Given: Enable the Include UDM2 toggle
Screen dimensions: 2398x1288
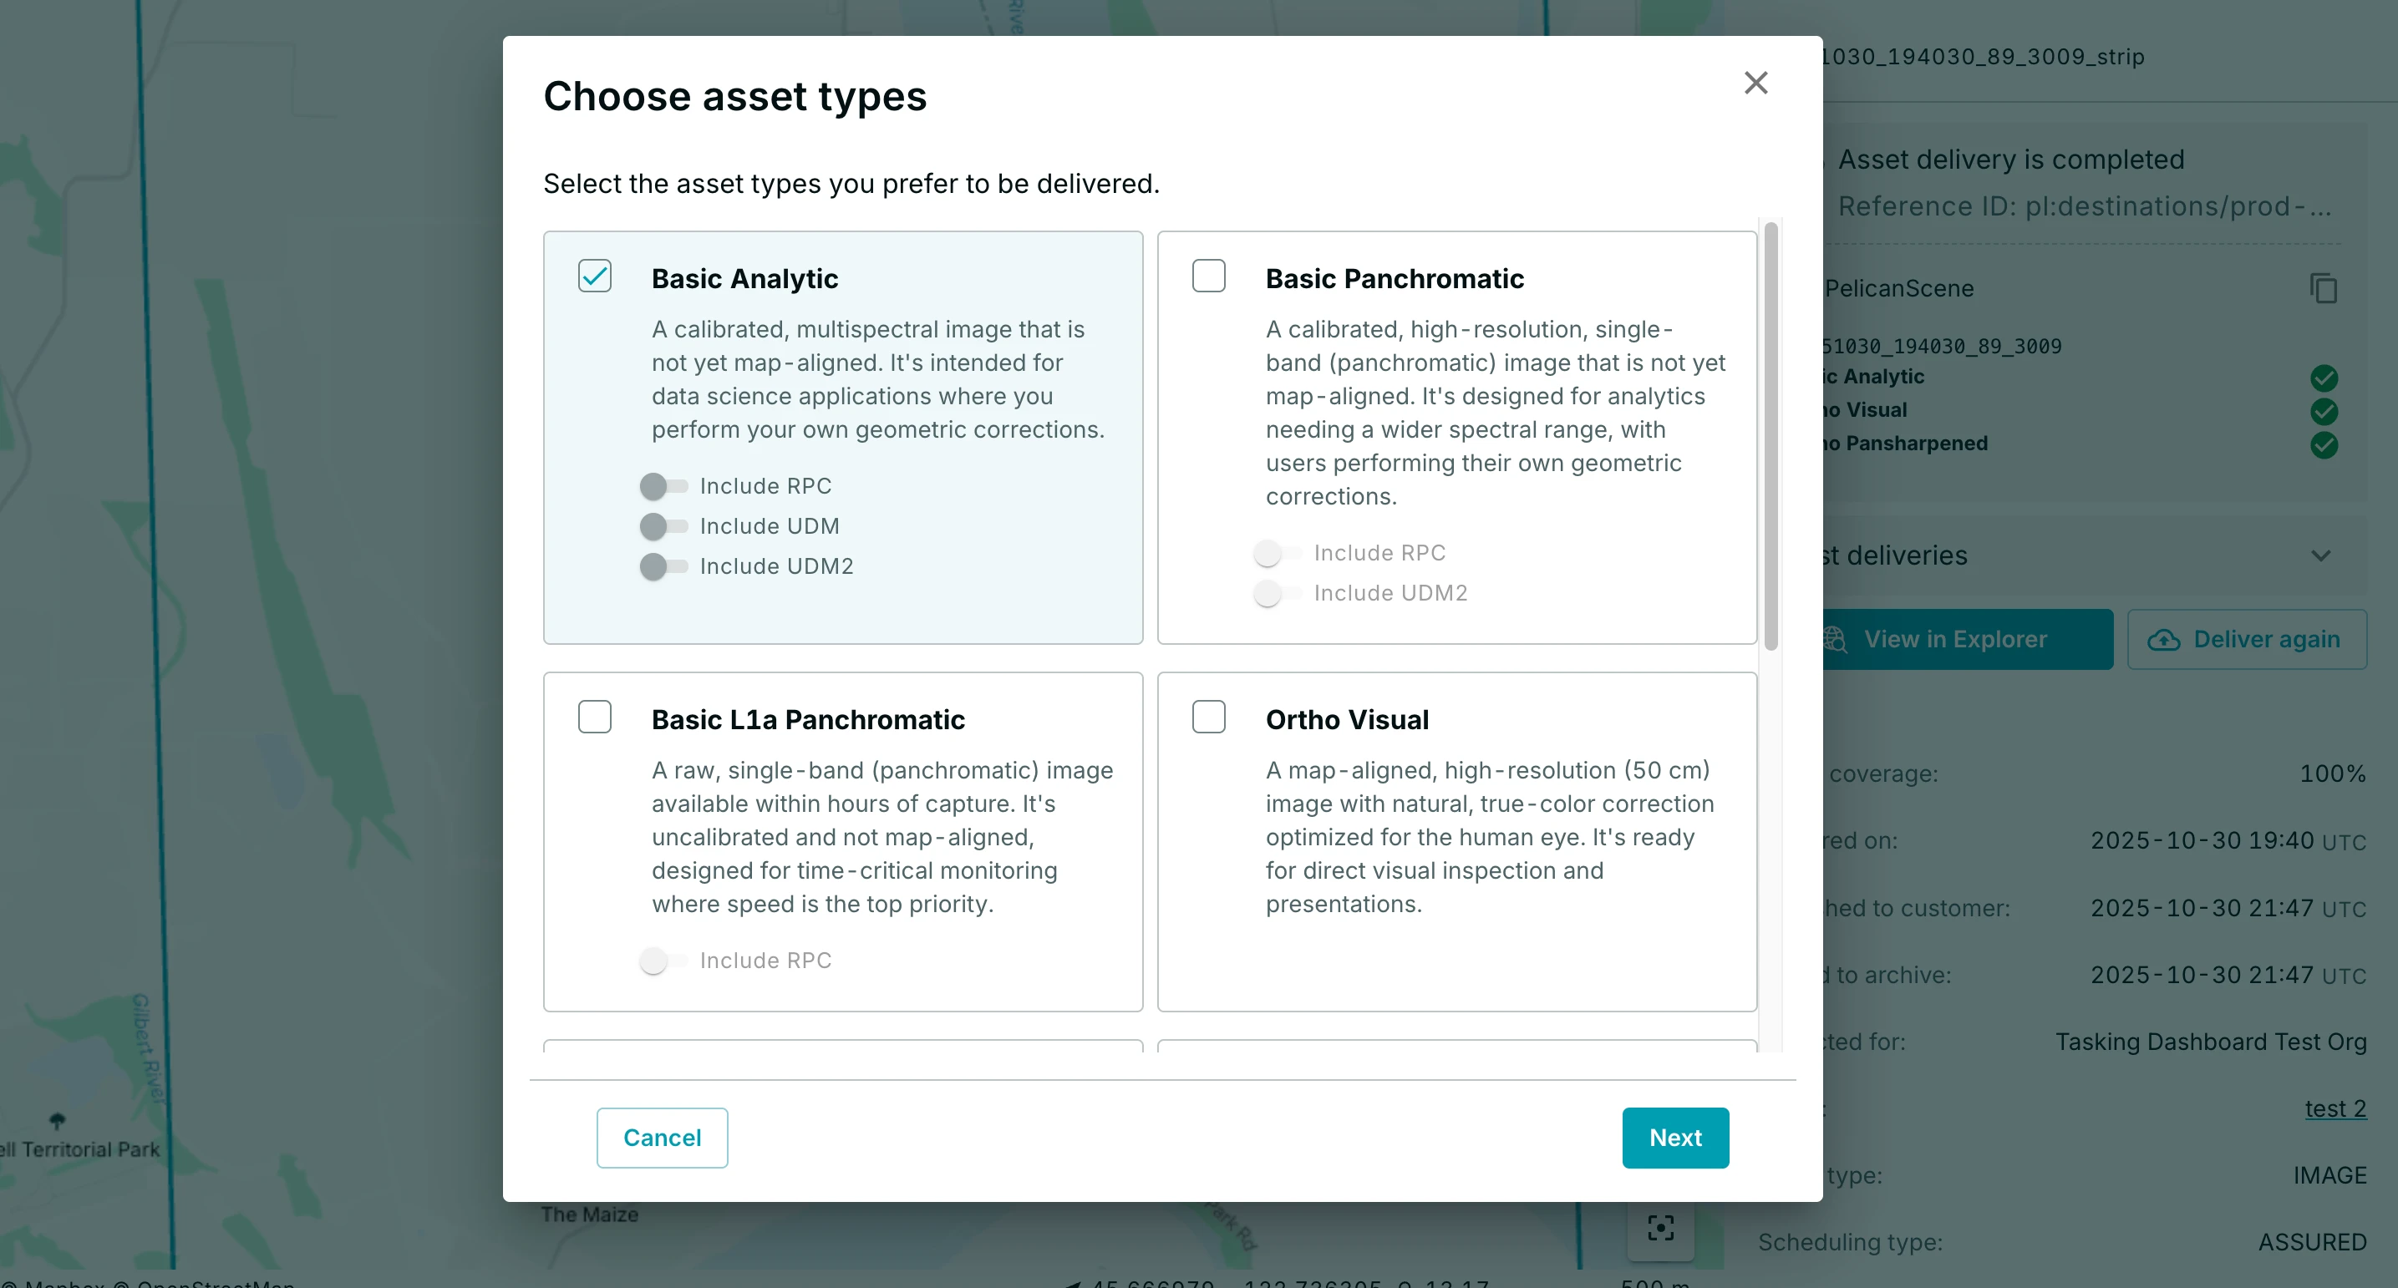Looking at the screenshot, I should pyautogui.click(x=662, y=565).
